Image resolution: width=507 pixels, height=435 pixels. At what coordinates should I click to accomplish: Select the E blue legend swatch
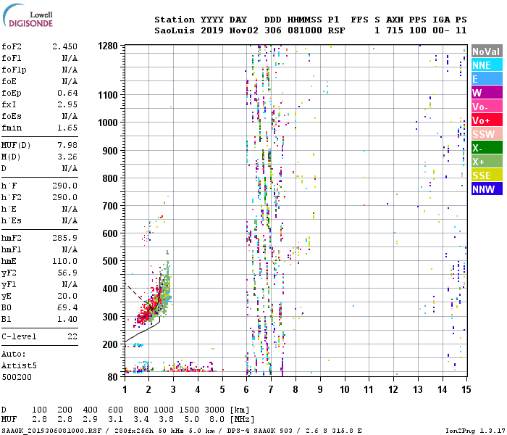coord(487,79)
